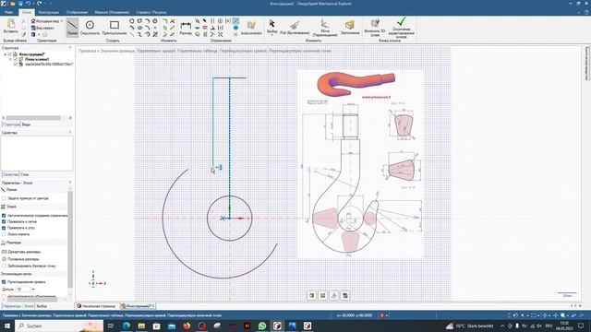Collapse the Эскиз options section
591x332 pixels.
(34, 207)
